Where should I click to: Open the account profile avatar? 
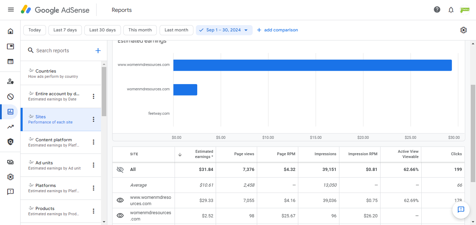click(x=465, y=10)
